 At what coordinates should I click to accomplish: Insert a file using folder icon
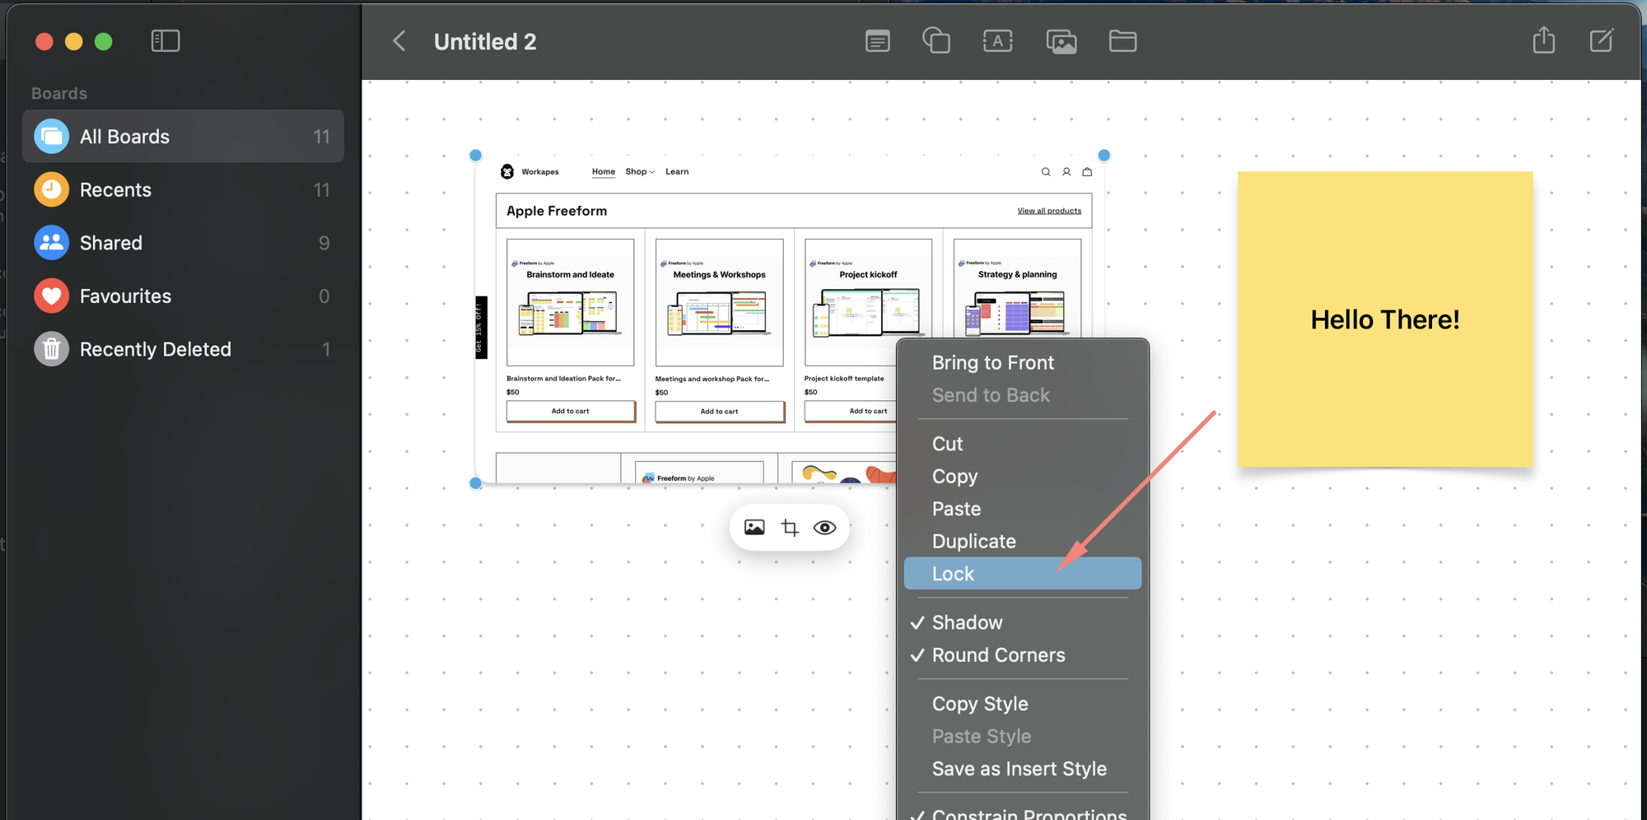click(x=1122, y=41)
